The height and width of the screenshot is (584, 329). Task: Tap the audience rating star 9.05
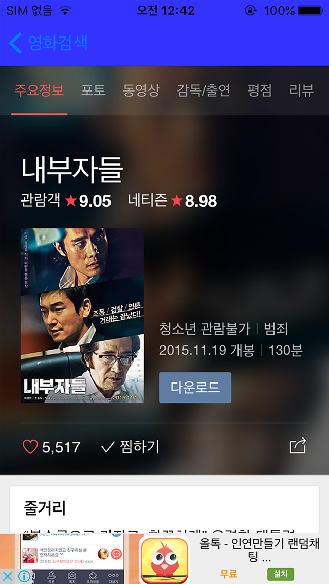click(x=88, y=201)
